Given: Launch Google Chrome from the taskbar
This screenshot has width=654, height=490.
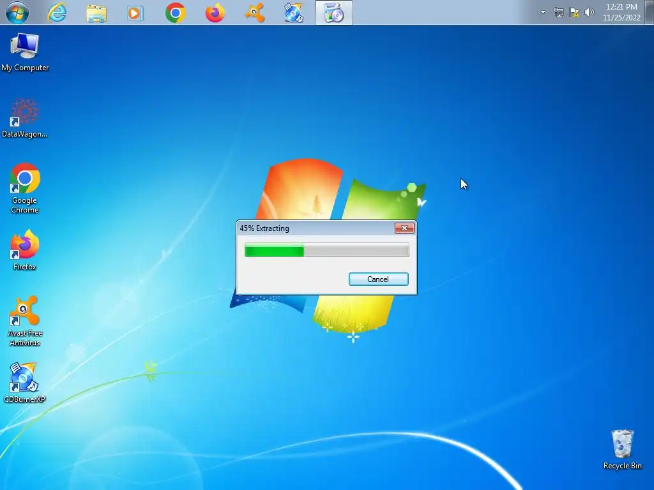Looking at the screenshot, I should pos(175,13).
